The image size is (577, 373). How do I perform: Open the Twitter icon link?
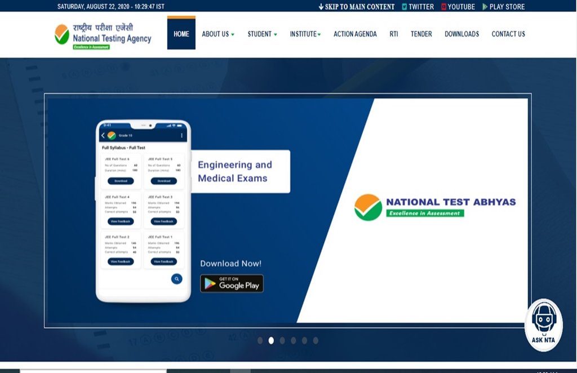405,7
